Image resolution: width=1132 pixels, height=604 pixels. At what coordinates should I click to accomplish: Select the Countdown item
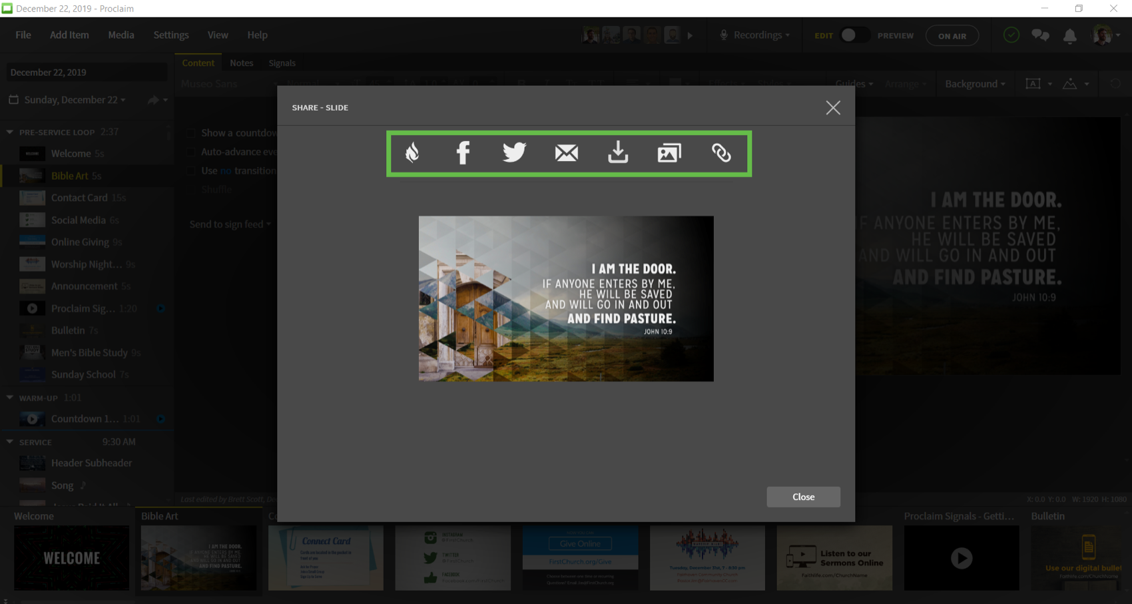(87, 419)
